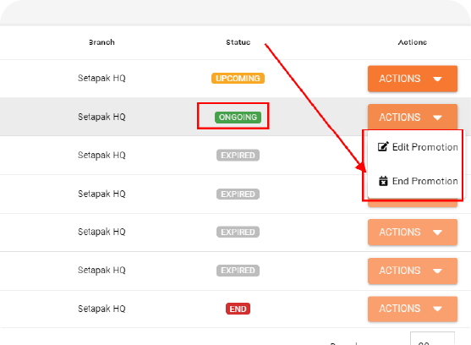Click the Actions column header
Screen dimensions: 471x345
413,42
